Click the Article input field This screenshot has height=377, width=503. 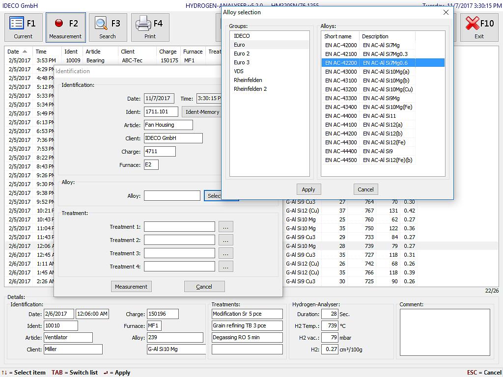(x=168, y=125)
